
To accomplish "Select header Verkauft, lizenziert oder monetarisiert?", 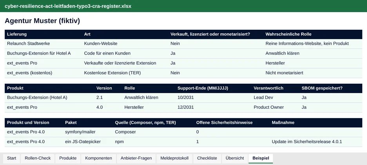I will pos(210,34).
